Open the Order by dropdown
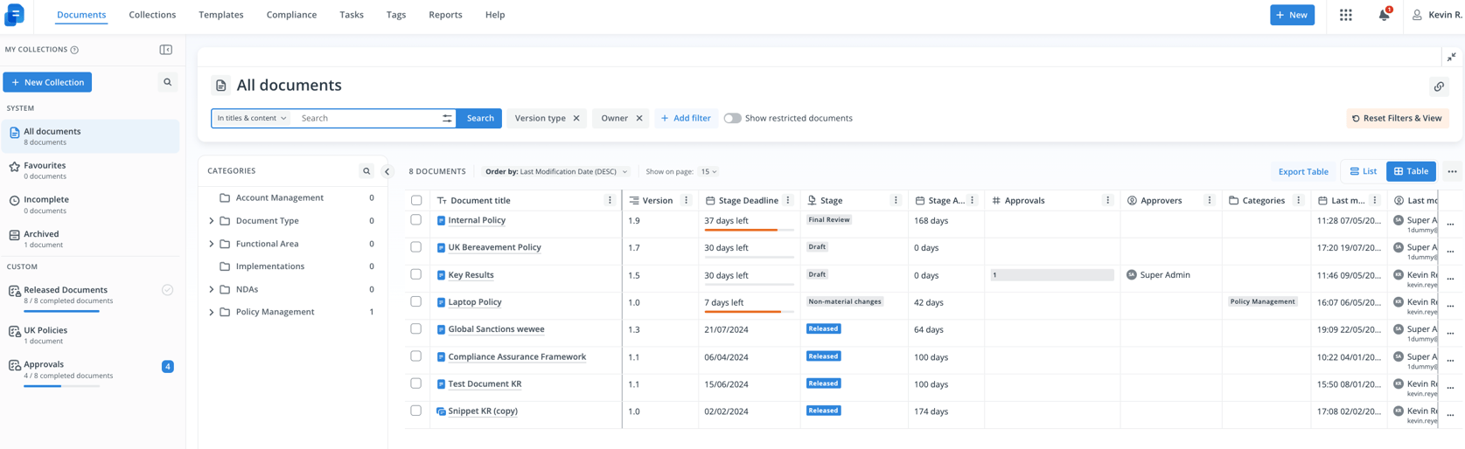The width and height of the screenshot is (1465, 449). (x=556, y=171)
